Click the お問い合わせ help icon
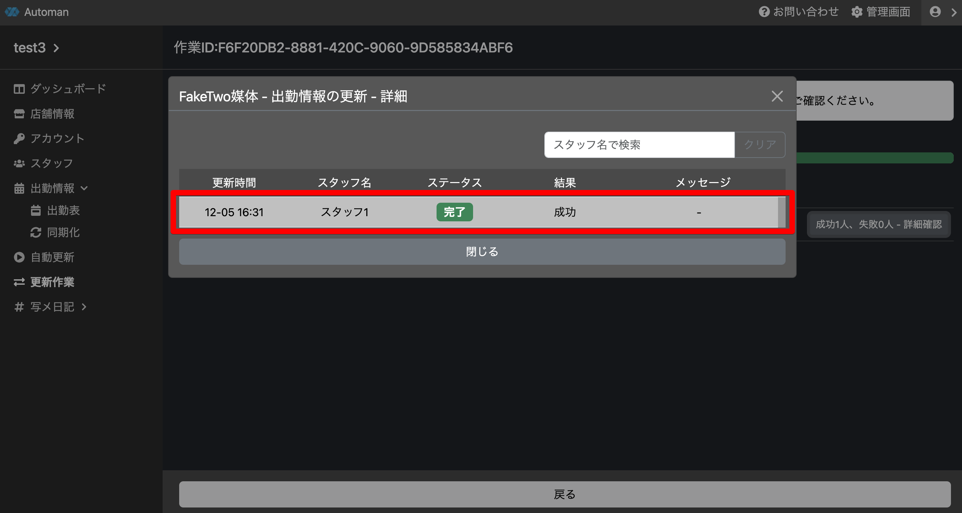 point(764,12)
